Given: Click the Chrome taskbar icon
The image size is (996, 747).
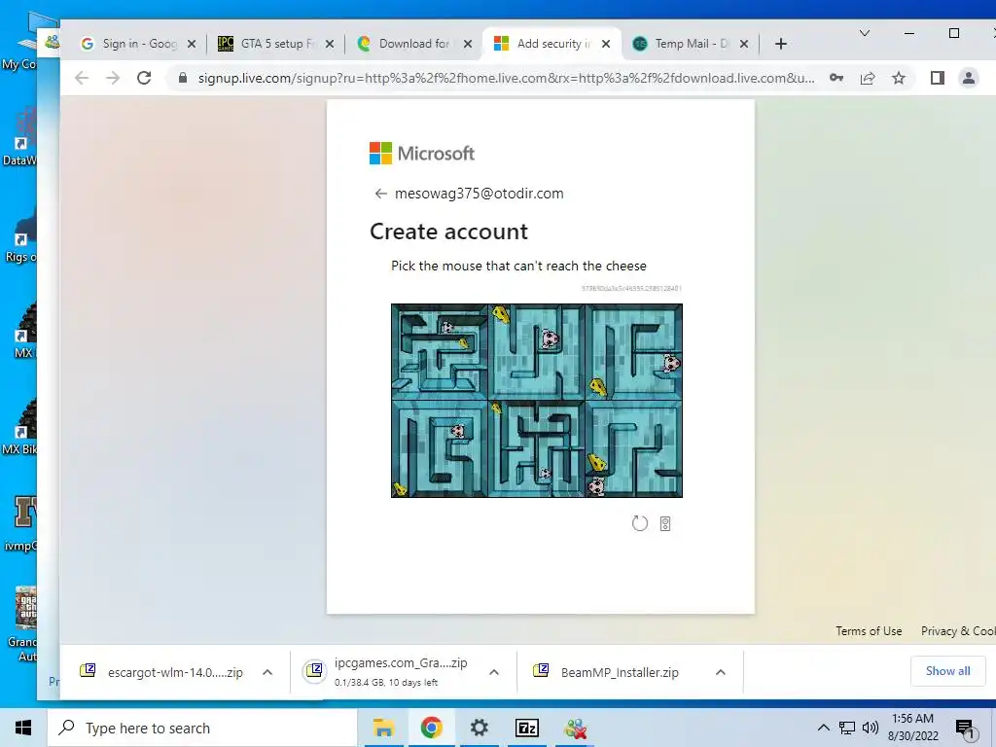Looking at the screenshot, I should click(431, 728).
